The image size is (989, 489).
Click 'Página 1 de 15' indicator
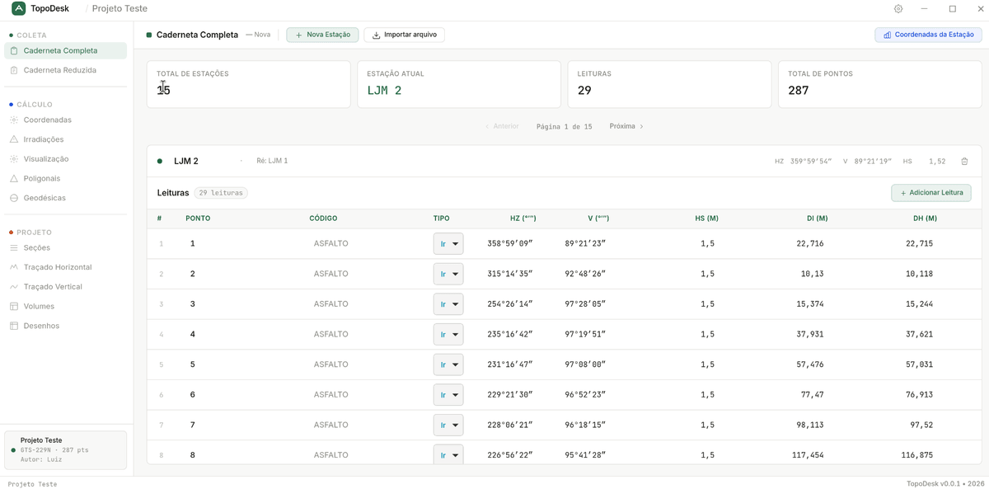564,126
